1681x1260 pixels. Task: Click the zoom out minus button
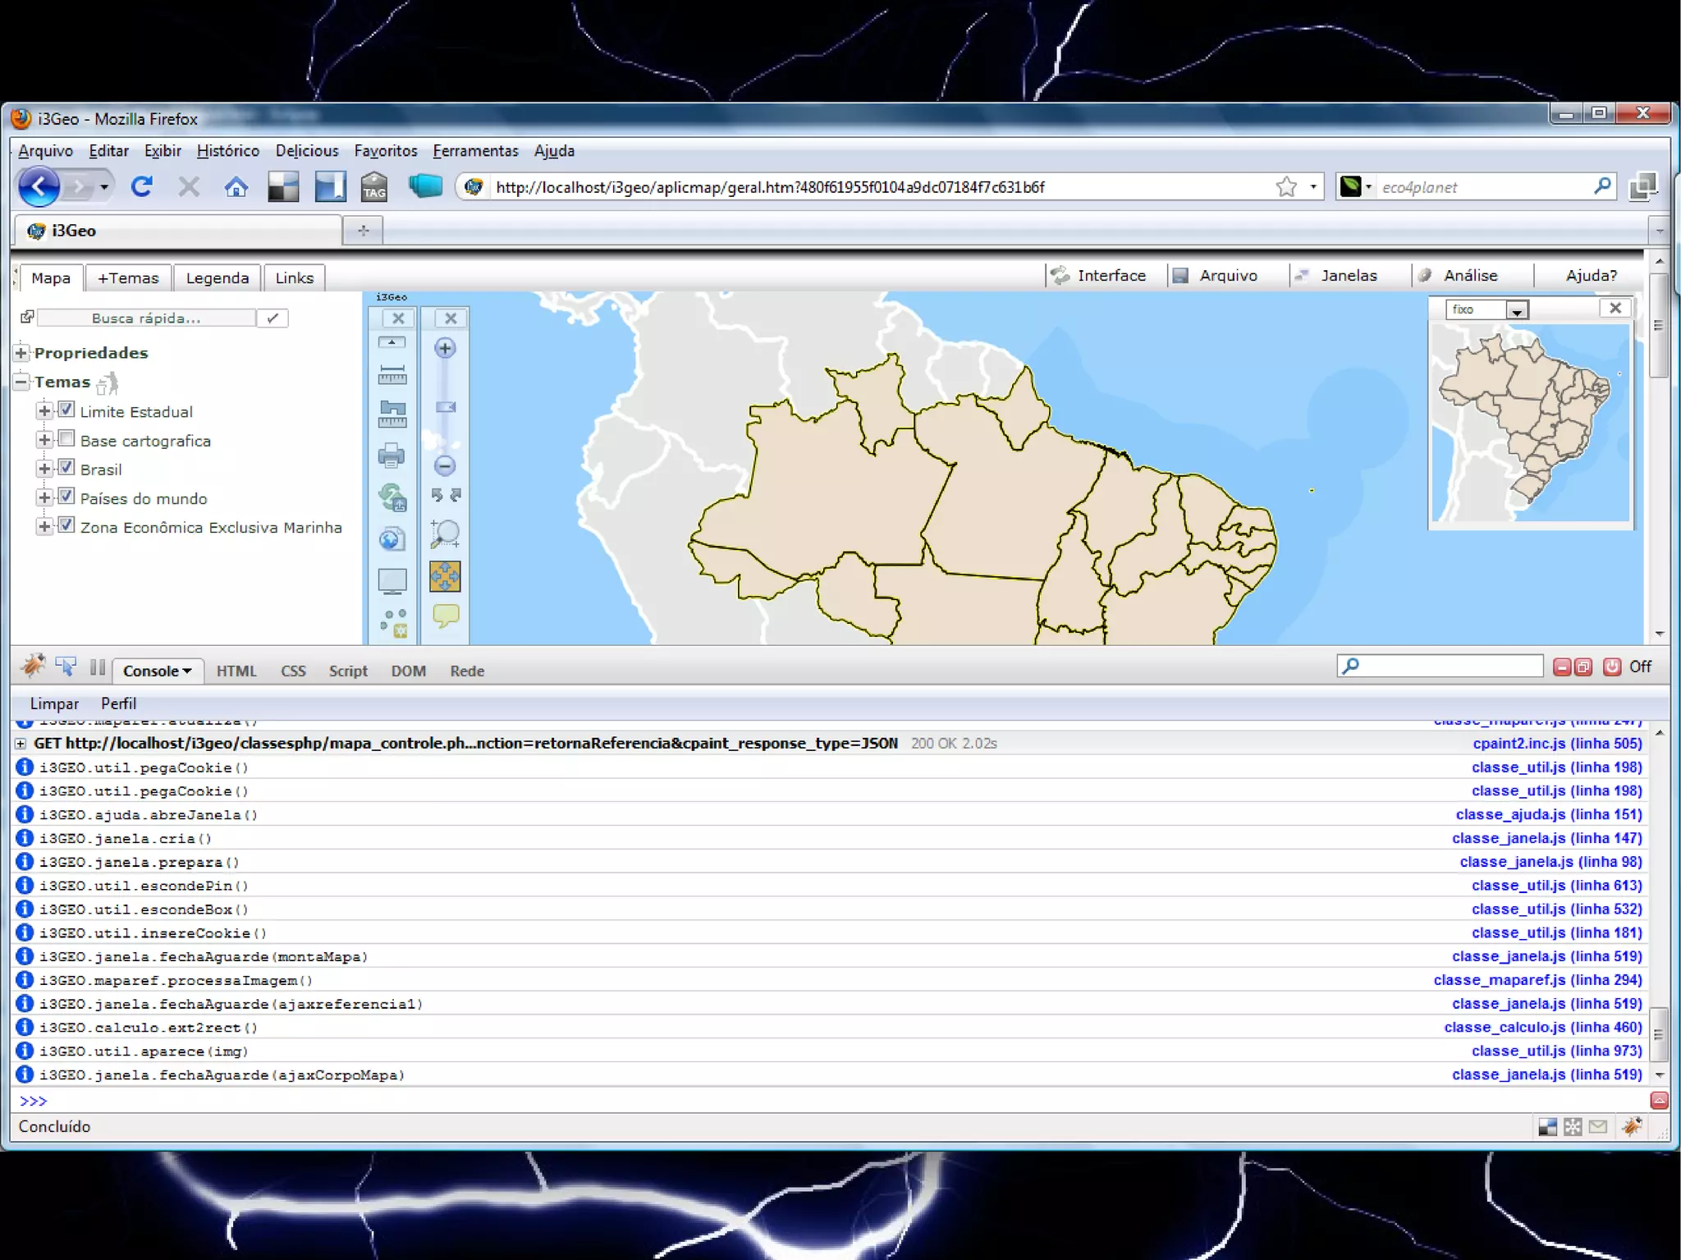(445, 465)
